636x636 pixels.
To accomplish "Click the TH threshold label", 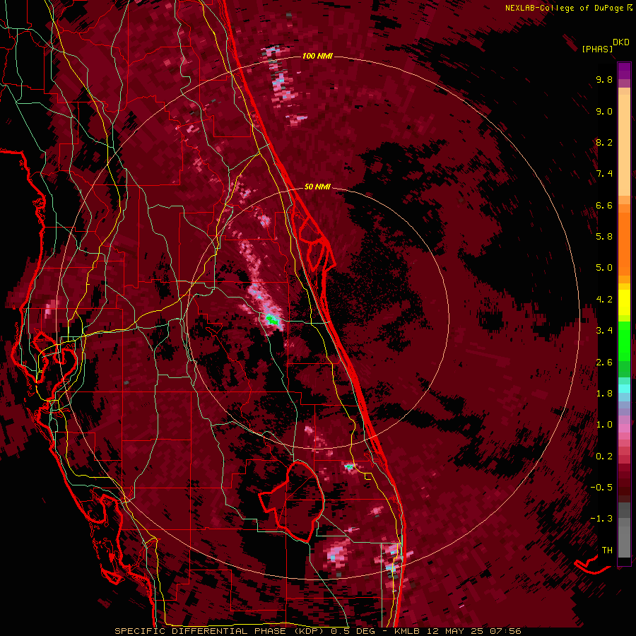I will (607, 550).
